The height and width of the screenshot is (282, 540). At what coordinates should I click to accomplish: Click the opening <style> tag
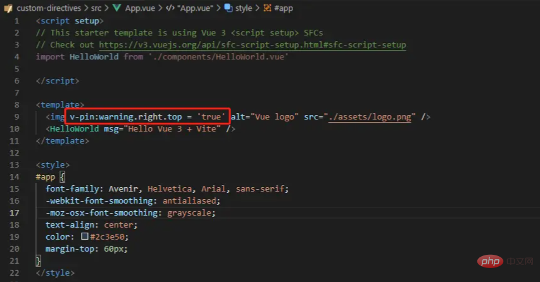click(53, 165)
